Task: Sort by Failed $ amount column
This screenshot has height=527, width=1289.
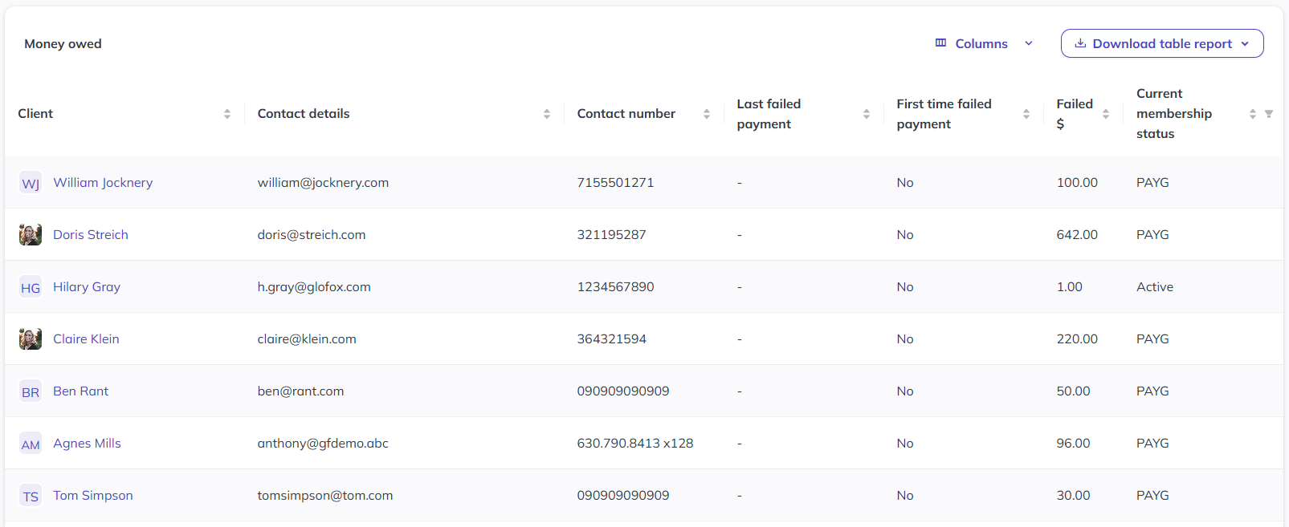Action: point(1106,114)
